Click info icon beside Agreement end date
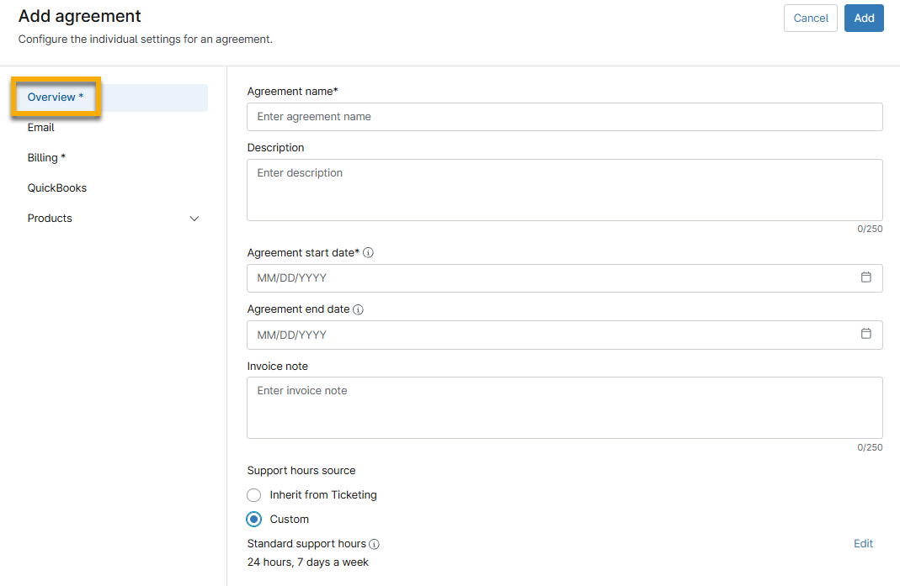Viewport: 900px width, 586px height. coord(358,309)
